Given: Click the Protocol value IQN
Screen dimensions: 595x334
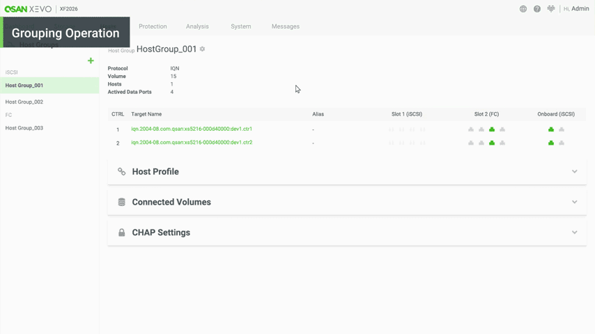Looking at the screenshot, I should click(x=175, y=68).
